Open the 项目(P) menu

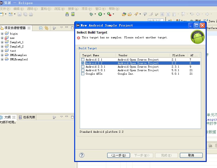coord(87,9)
